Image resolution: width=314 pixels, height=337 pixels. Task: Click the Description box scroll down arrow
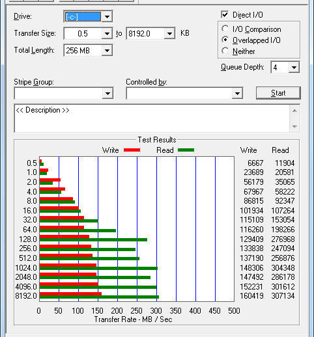(294, 126)
